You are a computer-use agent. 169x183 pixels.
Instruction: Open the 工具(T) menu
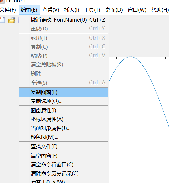(x=92, y=10)
